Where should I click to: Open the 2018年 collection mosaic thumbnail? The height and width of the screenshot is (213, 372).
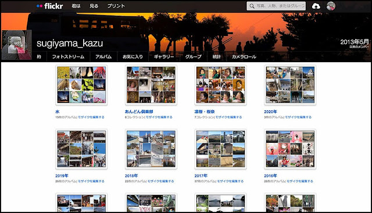(x=151, y=149)
